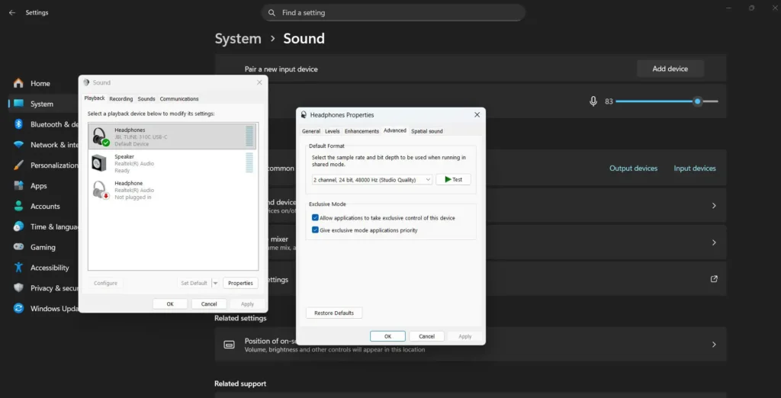Expand the volume mixer row chevron

pyautogui.click(x=714, y=242)
